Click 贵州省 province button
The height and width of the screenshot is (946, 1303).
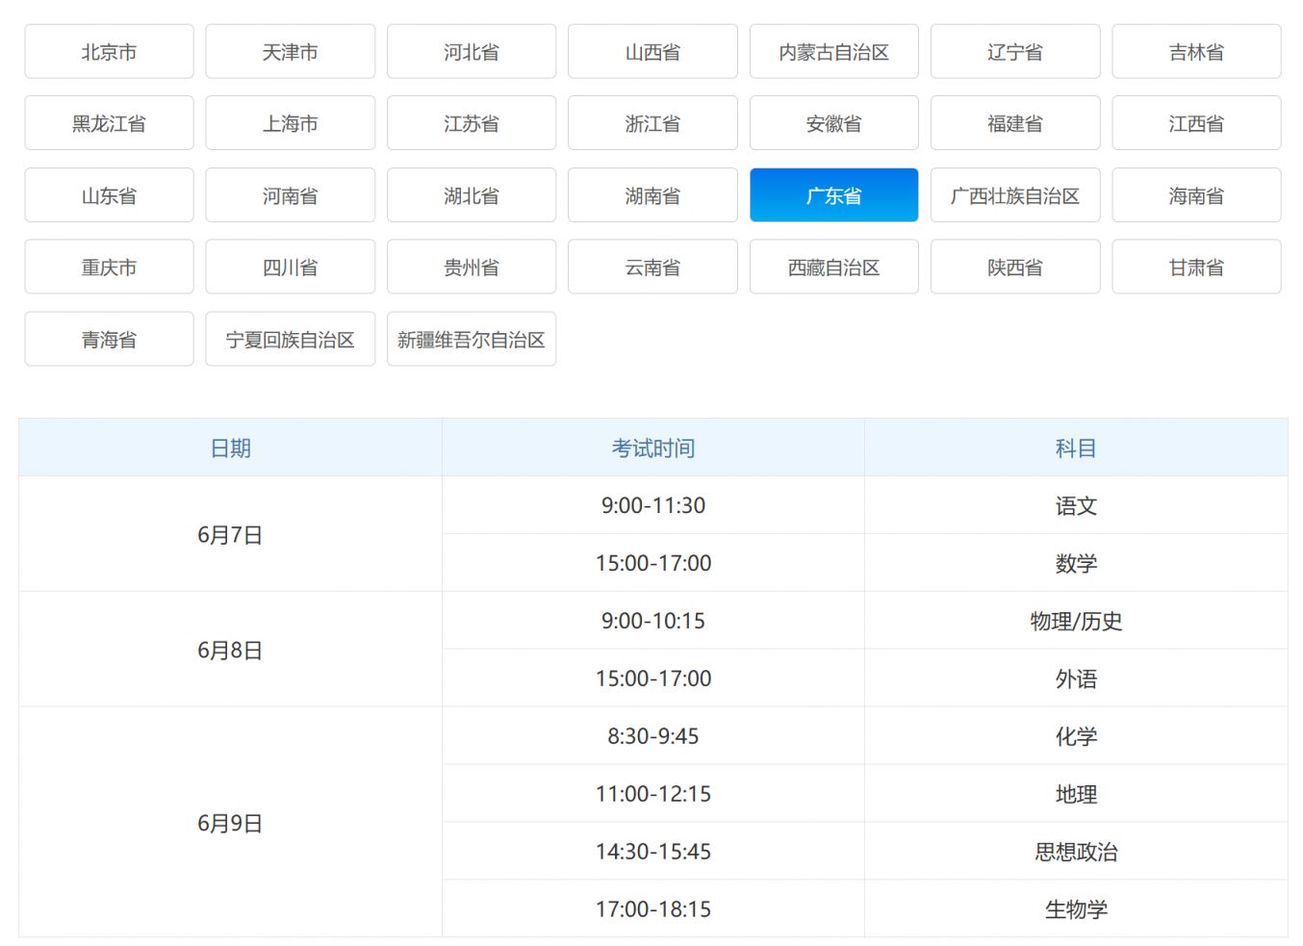click(x=472, y=267)
